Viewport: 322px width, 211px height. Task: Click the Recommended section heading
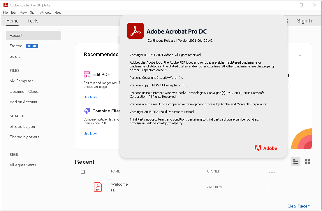tap(101, 54)
